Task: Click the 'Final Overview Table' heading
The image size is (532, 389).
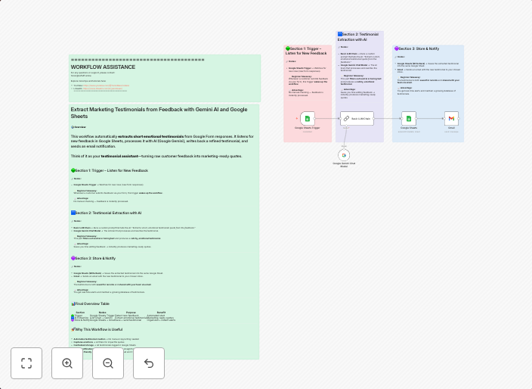Action: tap(90, 303)
